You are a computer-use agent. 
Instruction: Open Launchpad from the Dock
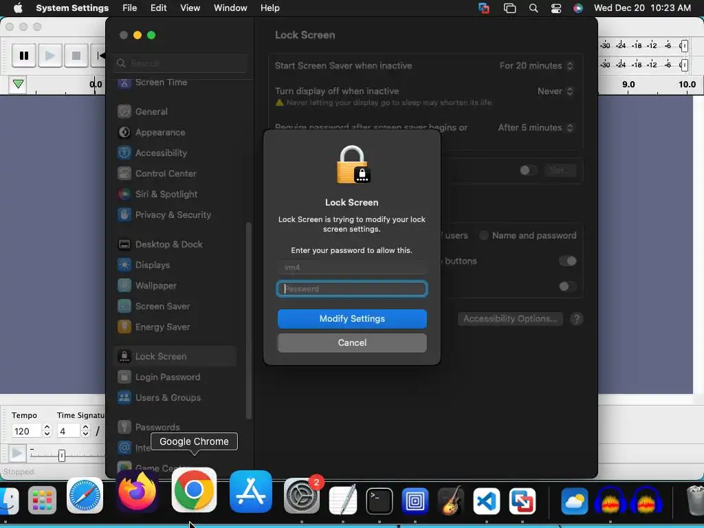pos(42,500)
